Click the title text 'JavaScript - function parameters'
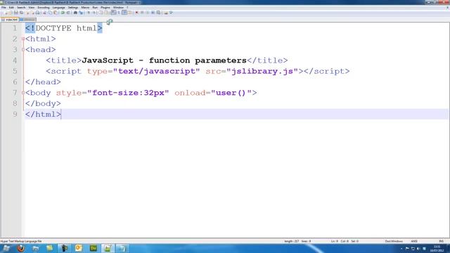Screen dimensions: 450x253 164,60
